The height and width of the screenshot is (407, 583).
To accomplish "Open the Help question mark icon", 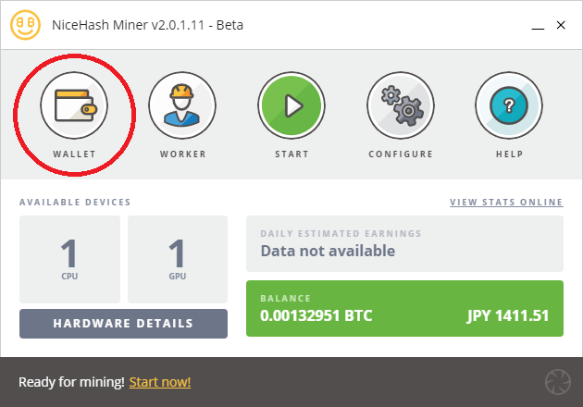I will click(509, 105).
